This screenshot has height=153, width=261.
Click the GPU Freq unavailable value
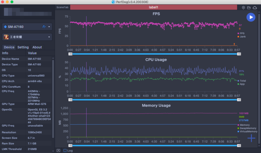pyautogui.click(x=35, y=125)
